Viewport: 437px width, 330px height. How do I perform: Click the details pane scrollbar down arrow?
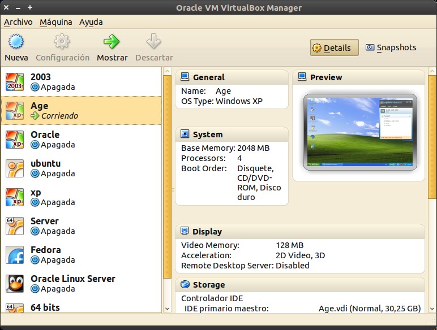point(432,309)
